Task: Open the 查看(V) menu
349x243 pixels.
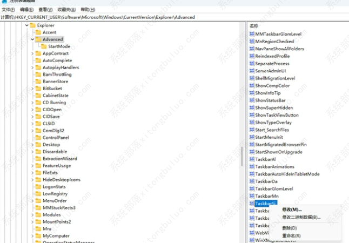Action: coord(45,10)
